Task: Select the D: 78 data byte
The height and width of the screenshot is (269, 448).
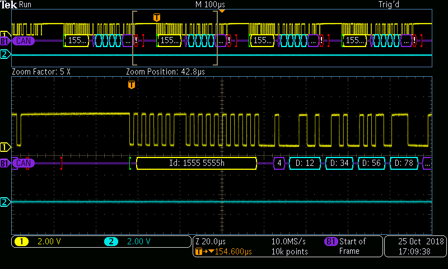Action: click(404, 163)
